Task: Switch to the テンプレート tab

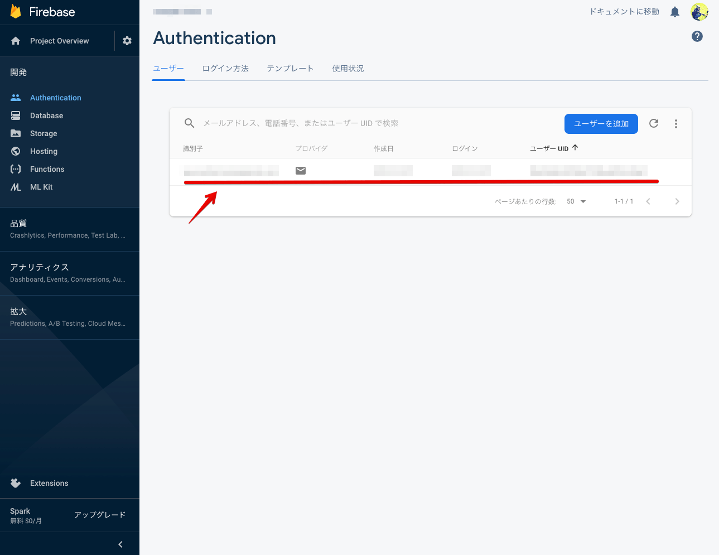Action: point(290,68)
